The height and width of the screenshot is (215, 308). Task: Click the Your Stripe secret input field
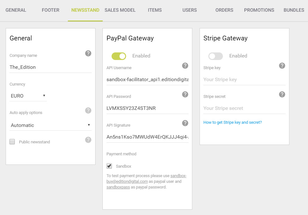click(x=244, y=108)
